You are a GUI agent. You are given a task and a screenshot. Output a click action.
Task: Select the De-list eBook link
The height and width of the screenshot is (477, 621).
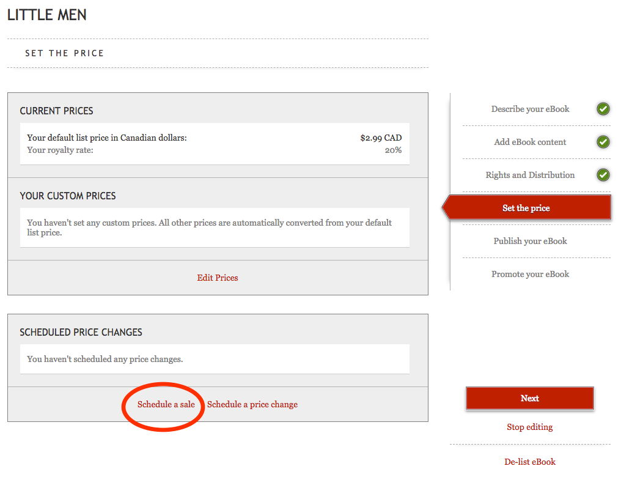tap(530, 462)
